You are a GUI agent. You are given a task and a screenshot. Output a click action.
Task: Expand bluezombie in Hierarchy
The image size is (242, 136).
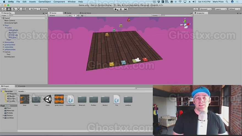(x=3, y=42)
